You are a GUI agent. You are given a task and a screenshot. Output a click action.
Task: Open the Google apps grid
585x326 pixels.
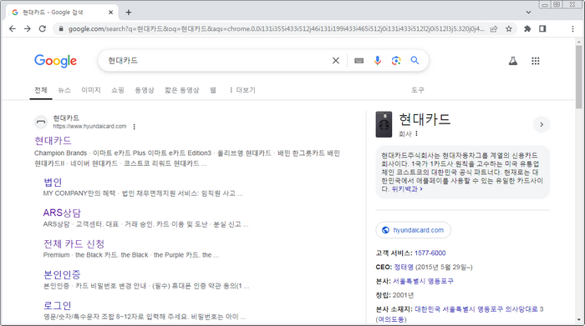[x=536, y=61]
